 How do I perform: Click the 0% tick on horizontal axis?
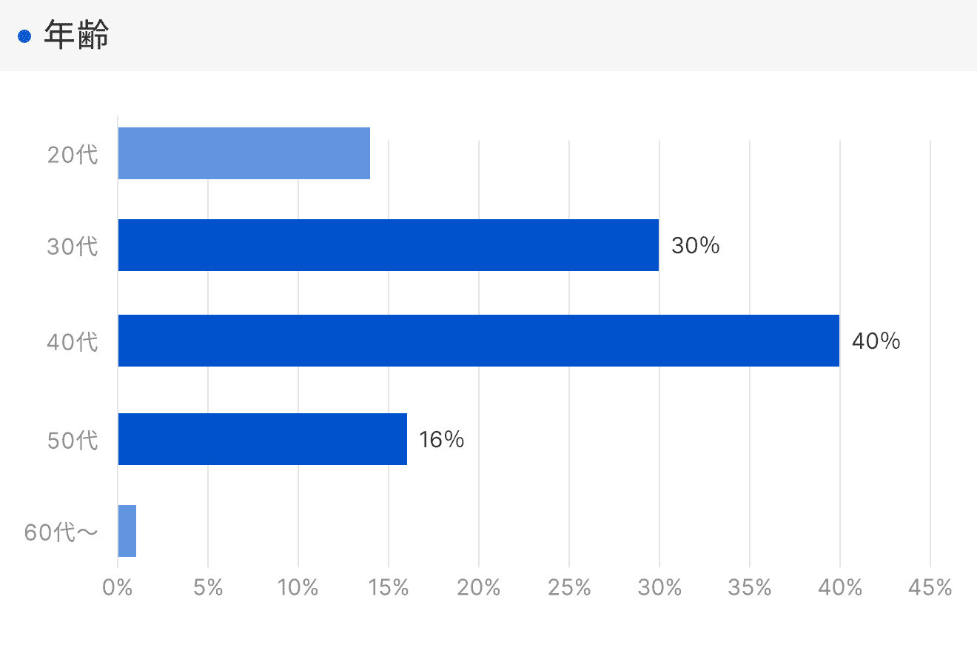click(x=118, y=588)
